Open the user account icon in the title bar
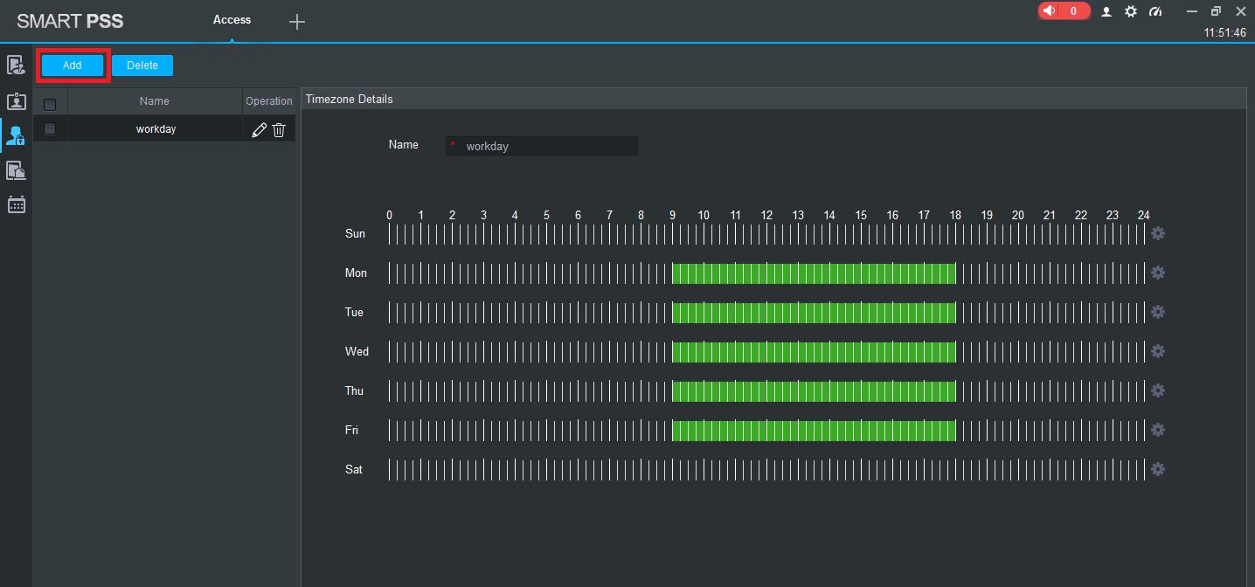This screenshot has width=1255, height=587. tap(1106, 12)
